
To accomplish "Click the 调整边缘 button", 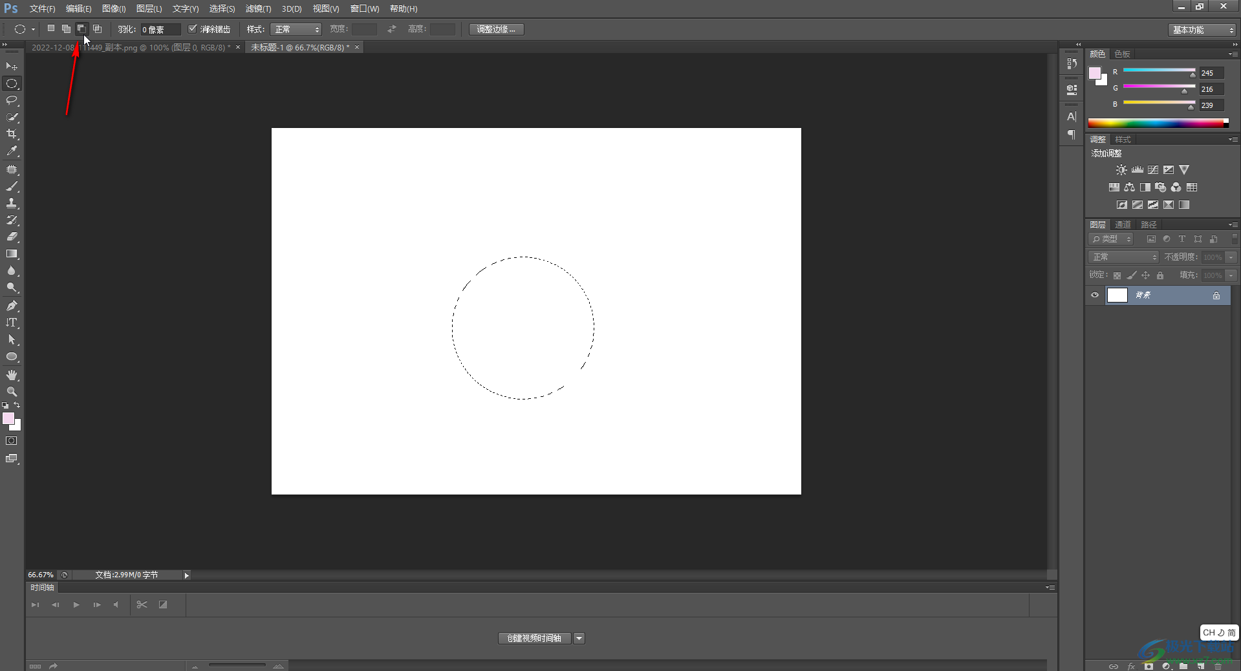I will point(496,30).
